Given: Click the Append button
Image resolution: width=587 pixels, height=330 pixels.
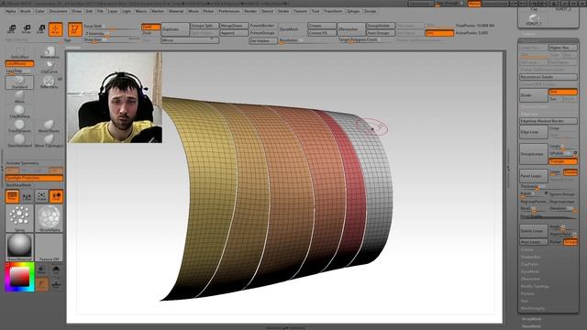Looking at the screenshot, I should (x=234, y=33).
